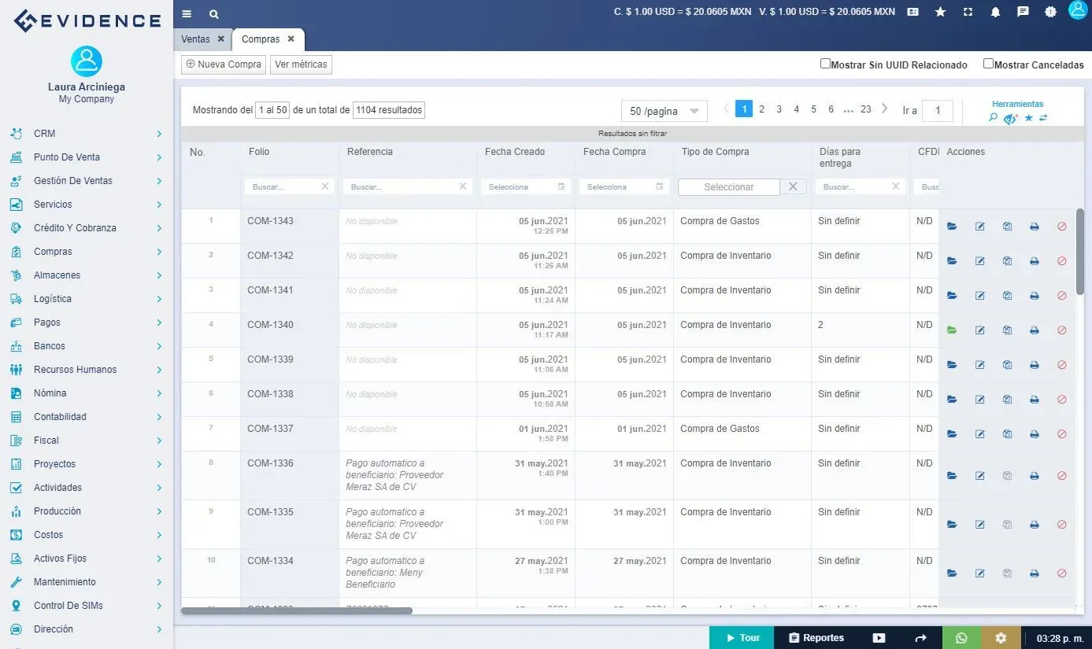The image size is (1092, 649).
Task: Open the column visibility eye under Herramientas
Action: click(1010, 118)
